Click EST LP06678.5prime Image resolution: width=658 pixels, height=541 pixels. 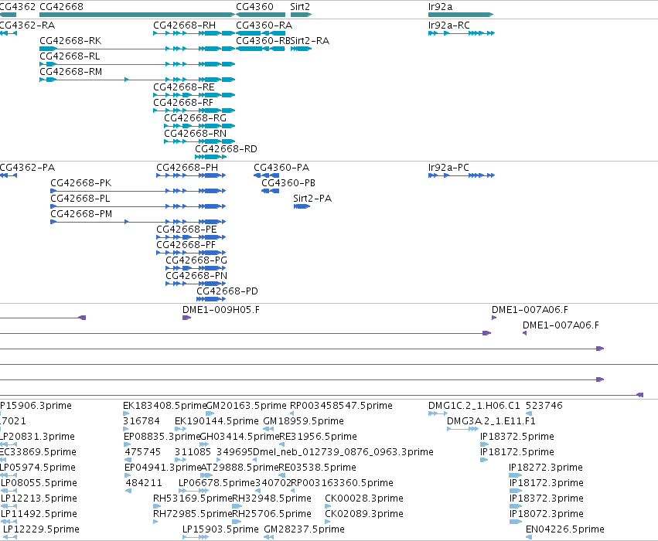[217, 483]
